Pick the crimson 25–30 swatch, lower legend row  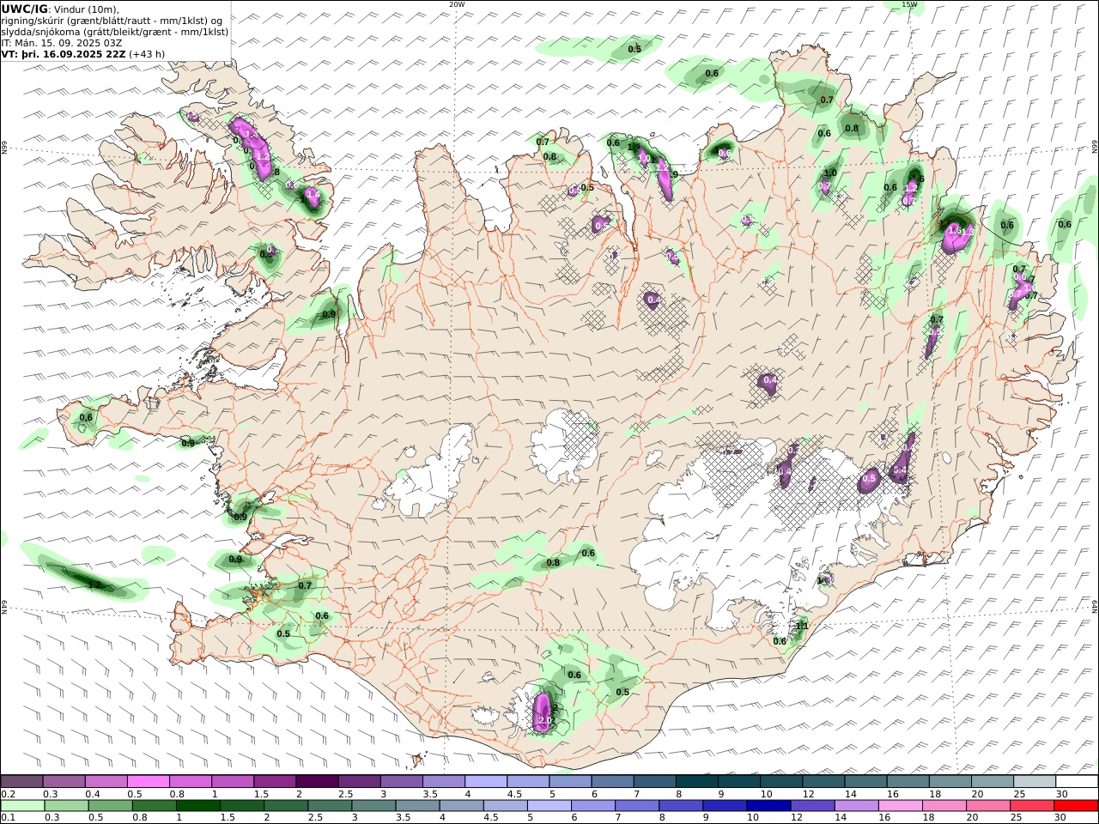pos(1031,806)
